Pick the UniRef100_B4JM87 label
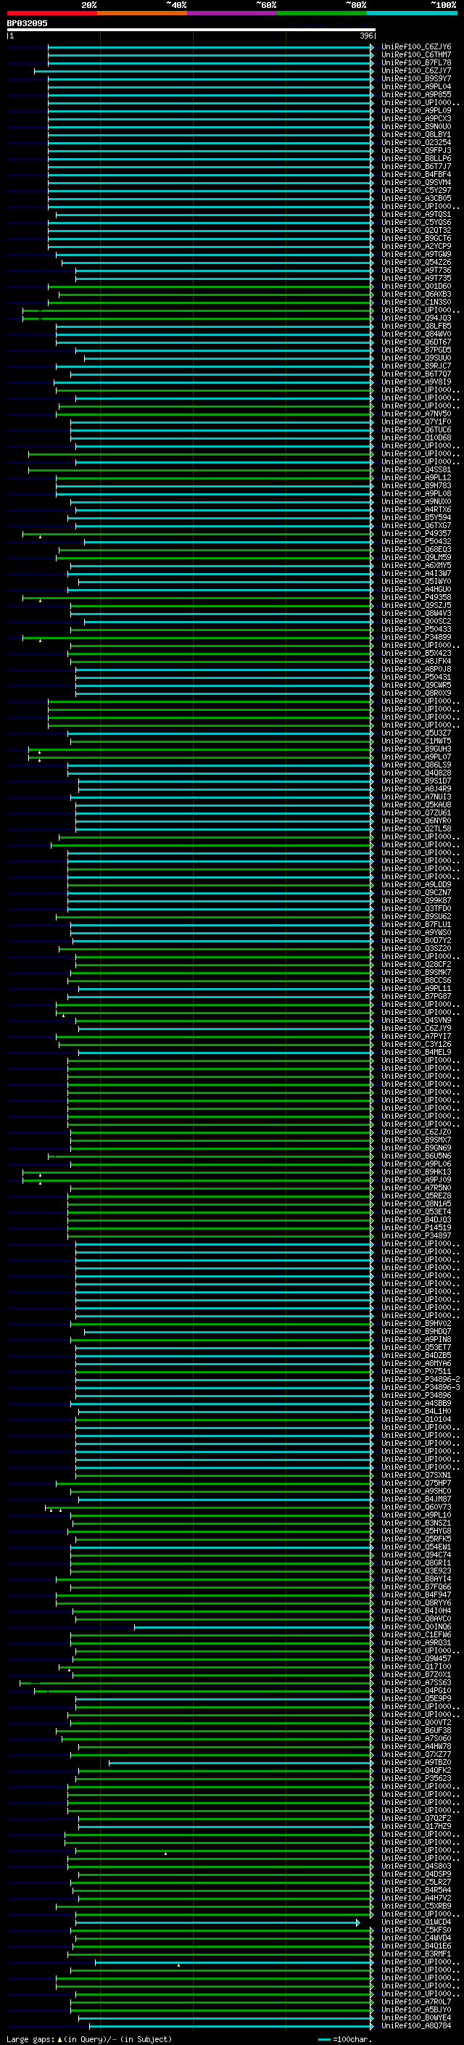 point(416,1499)
